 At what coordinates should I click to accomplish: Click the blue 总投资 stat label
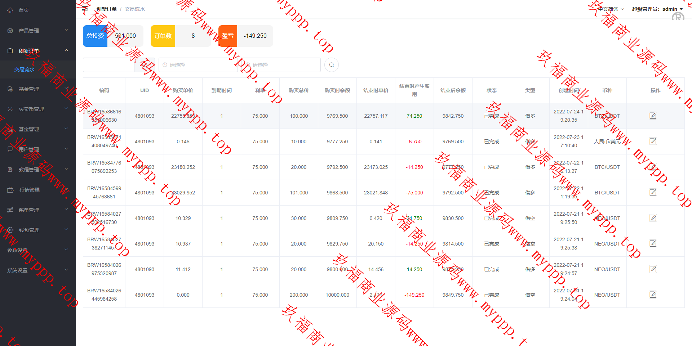tap(95, 36)
